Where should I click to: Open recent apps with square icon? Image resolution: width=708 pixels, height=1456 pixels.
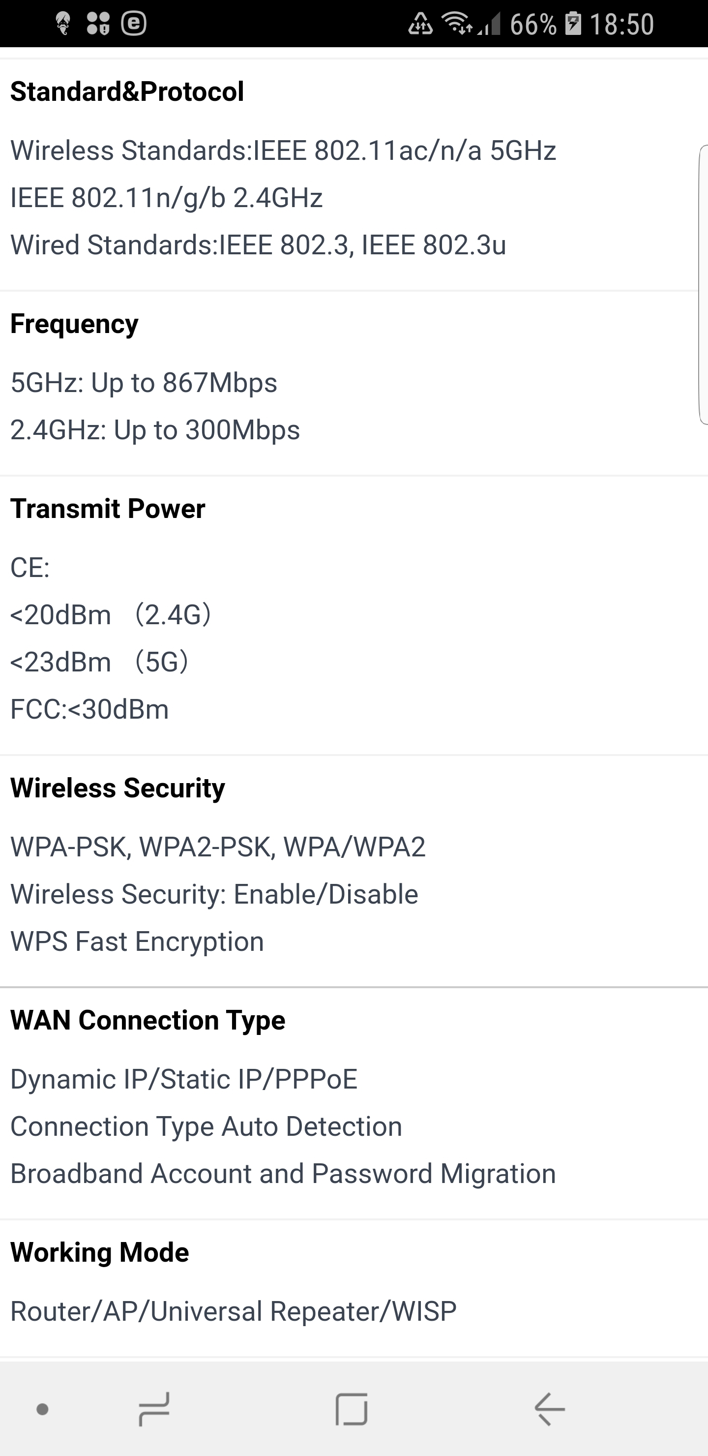352,1409
